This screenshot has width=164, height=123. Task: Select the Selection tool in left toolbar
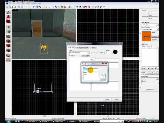pyautogui.click(x=8, y=12)
